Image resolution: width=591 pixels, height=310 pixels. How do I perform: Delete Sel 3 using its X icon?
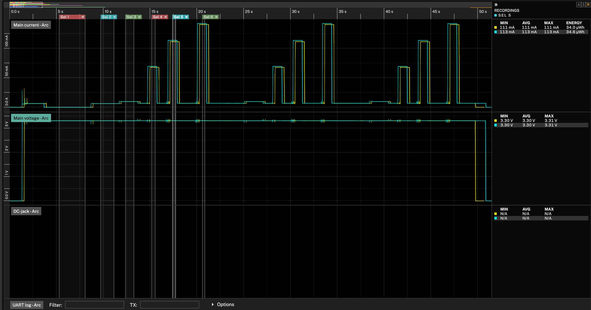(x=139, y=17)
